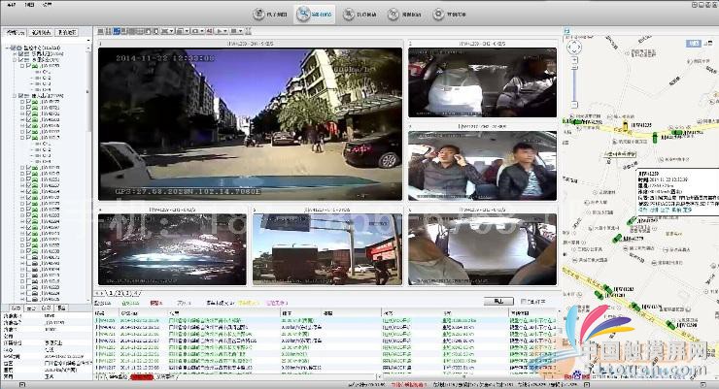Image resolution: width=719 pixels, height=389 pixels.
Task: Click the pan compass control on the map
Action: click(x=574, y=47)
